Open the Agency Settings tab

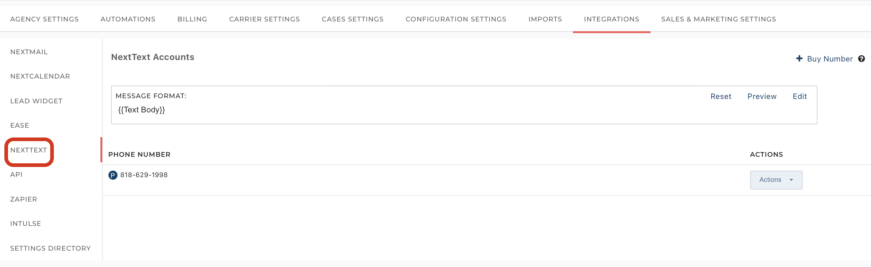(44, 19)
